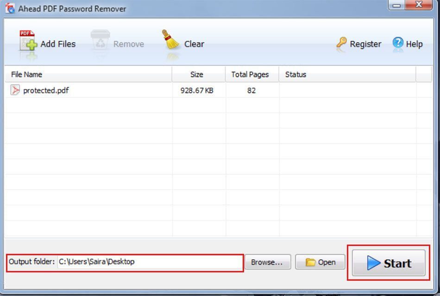Image resolution: width=440 pixels, height=296 pixels.
Task: Click the Clear broom icon
Action: pyautogui.click(x=170, y=39)
